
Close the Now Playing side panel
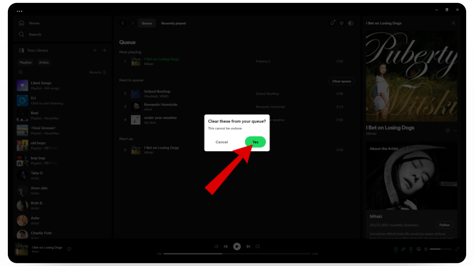tap(453, 23)
